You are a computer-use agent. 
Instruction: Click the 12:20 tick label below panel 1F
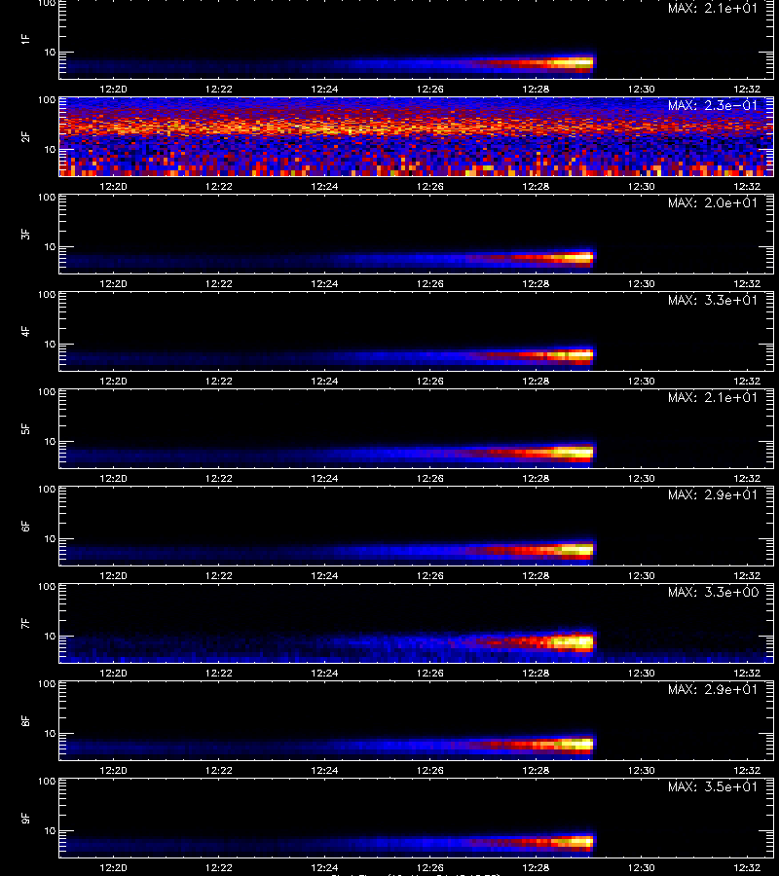click(113, 90)
